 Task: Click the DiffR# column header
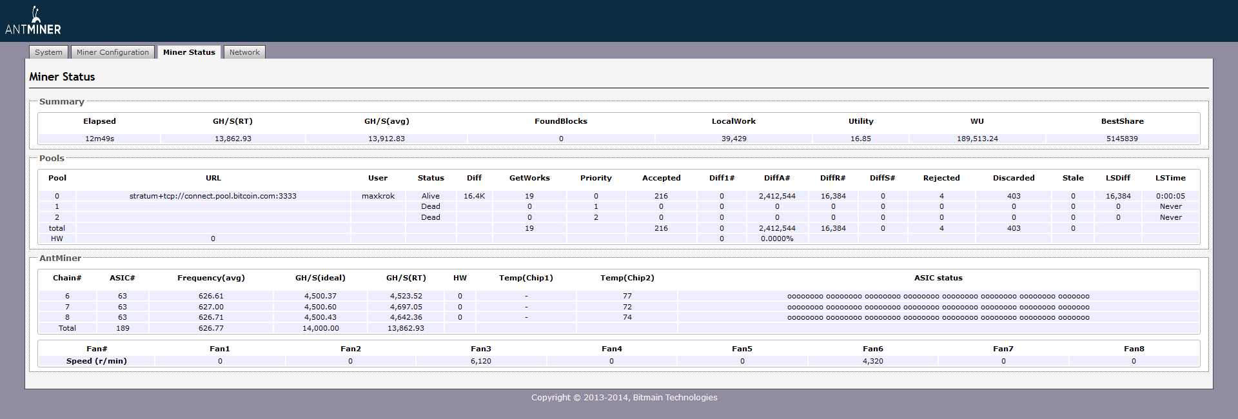(833, 178)
